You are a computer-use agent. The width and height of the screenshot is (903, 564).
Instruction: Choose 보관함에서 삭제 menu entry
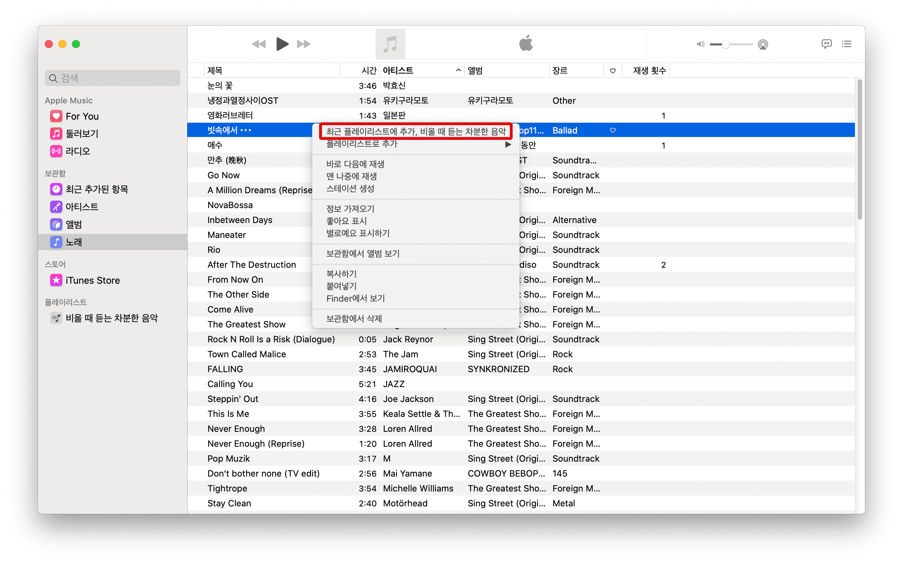point(354,319)
